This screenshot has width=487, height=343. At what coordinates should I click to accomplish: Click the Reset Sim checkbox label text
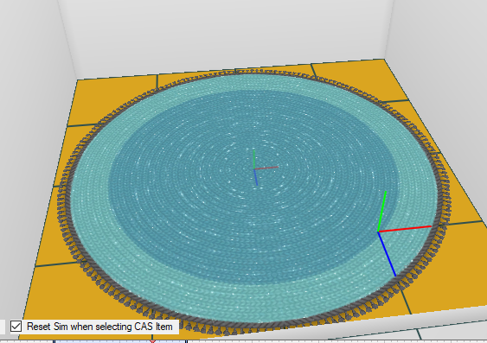(99, 327)
